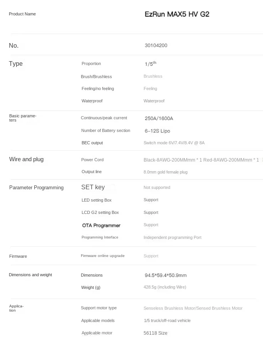Select the Independent programming Port text

point(173,237)
